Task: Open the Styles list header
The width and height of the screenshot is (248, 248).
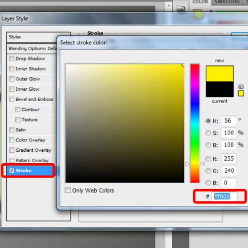Action: click(x=32, y=37)
